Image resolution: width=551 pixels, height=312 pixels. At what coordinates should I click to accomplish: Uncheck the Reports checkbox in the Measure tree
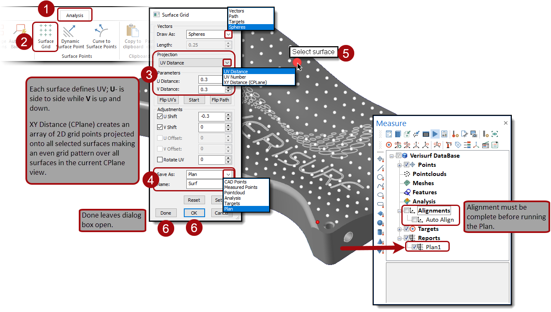tap(406, 238)
